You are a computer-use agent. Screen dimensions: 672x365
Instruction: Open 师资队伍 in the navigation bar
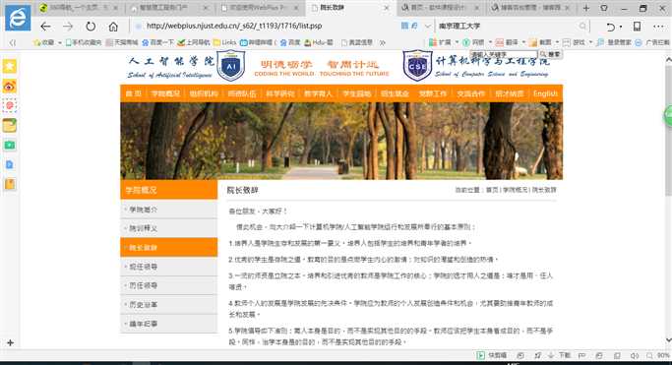tap(242, 93)
